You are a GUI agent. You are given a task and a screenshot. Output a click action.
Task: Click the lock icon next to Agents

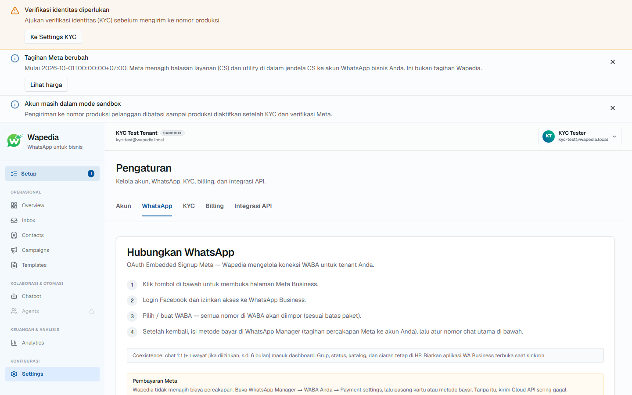tap(92, 311)
